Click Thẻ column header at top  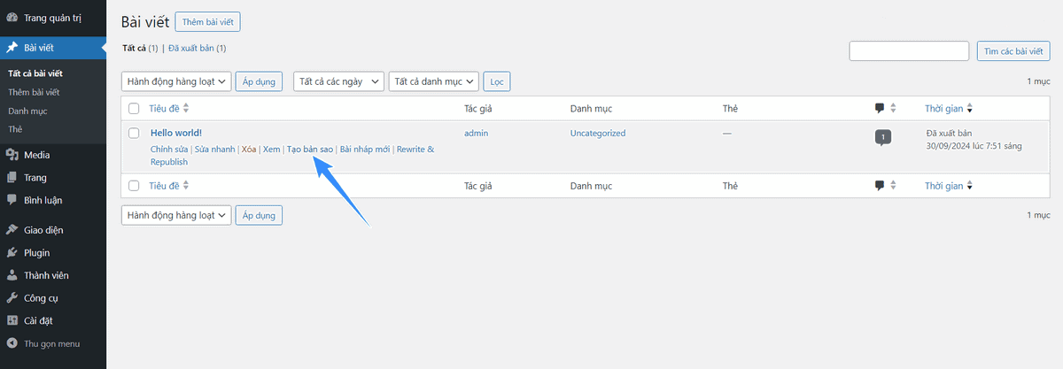coord(730,109)
